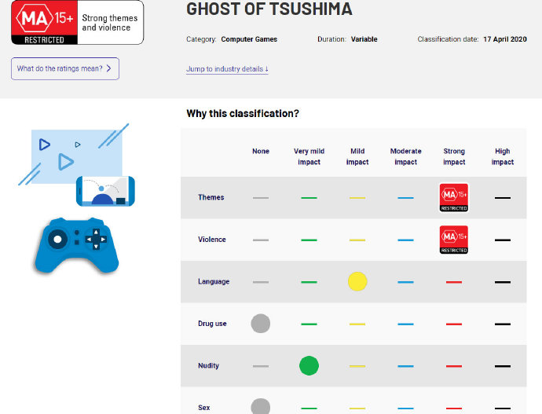Click the MA15+ icon in Violence row
The height and width of the screenshot is (414, 542).
click(454, 240)
